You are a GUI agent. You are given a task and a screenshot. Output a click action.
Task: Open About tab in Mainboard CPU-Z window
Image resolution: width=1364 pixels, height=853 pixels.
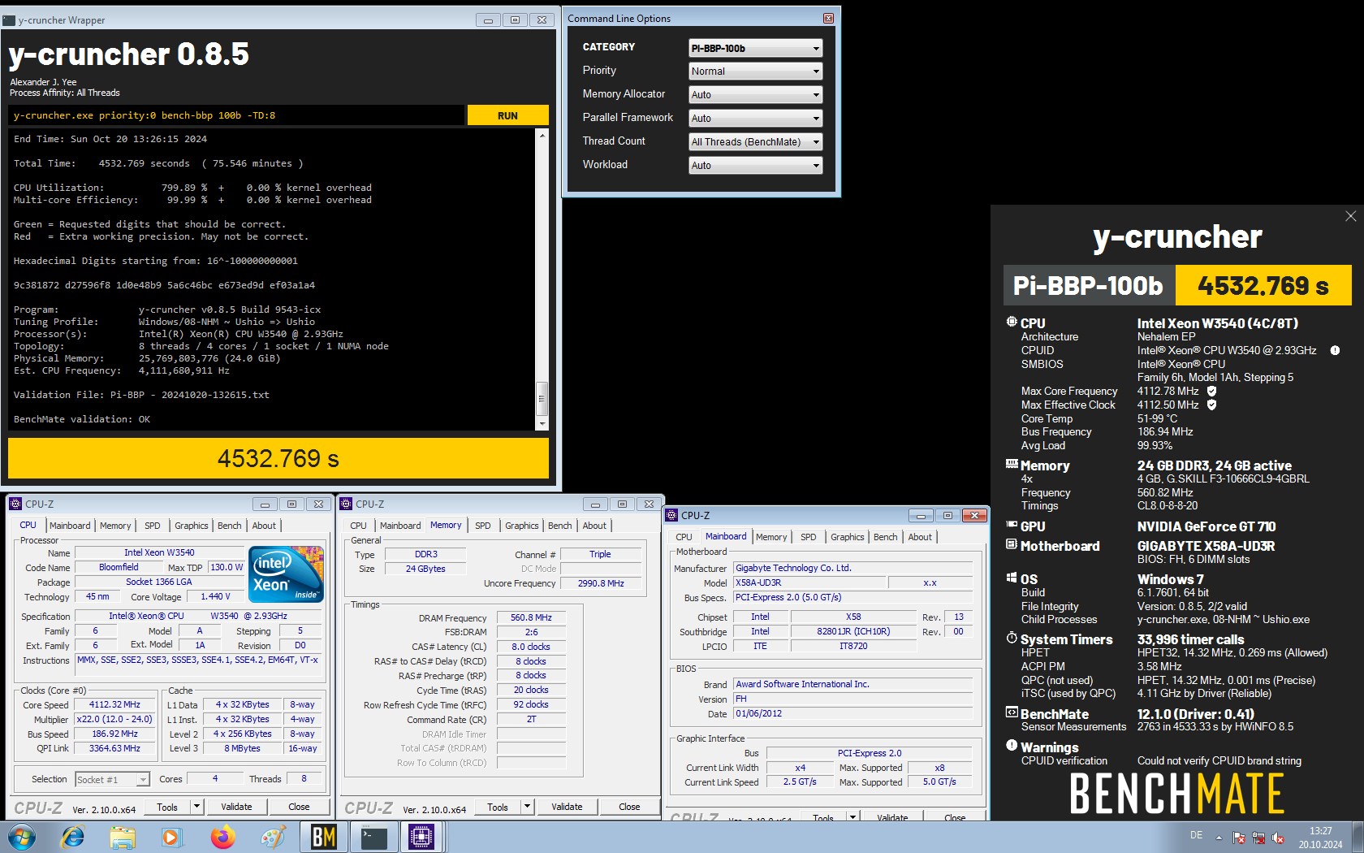tap(920, 537)
